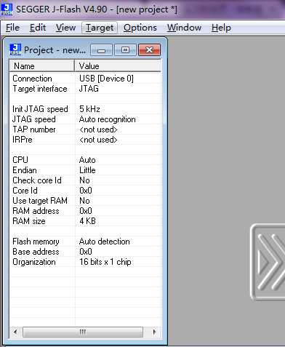Click the horizontal scrollbar thumb

tap(83, 332)
